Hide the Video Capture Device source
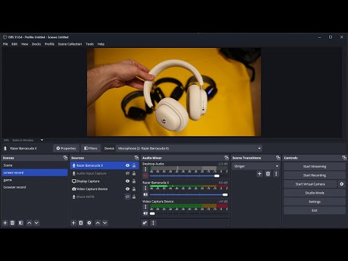 point(128,188)
